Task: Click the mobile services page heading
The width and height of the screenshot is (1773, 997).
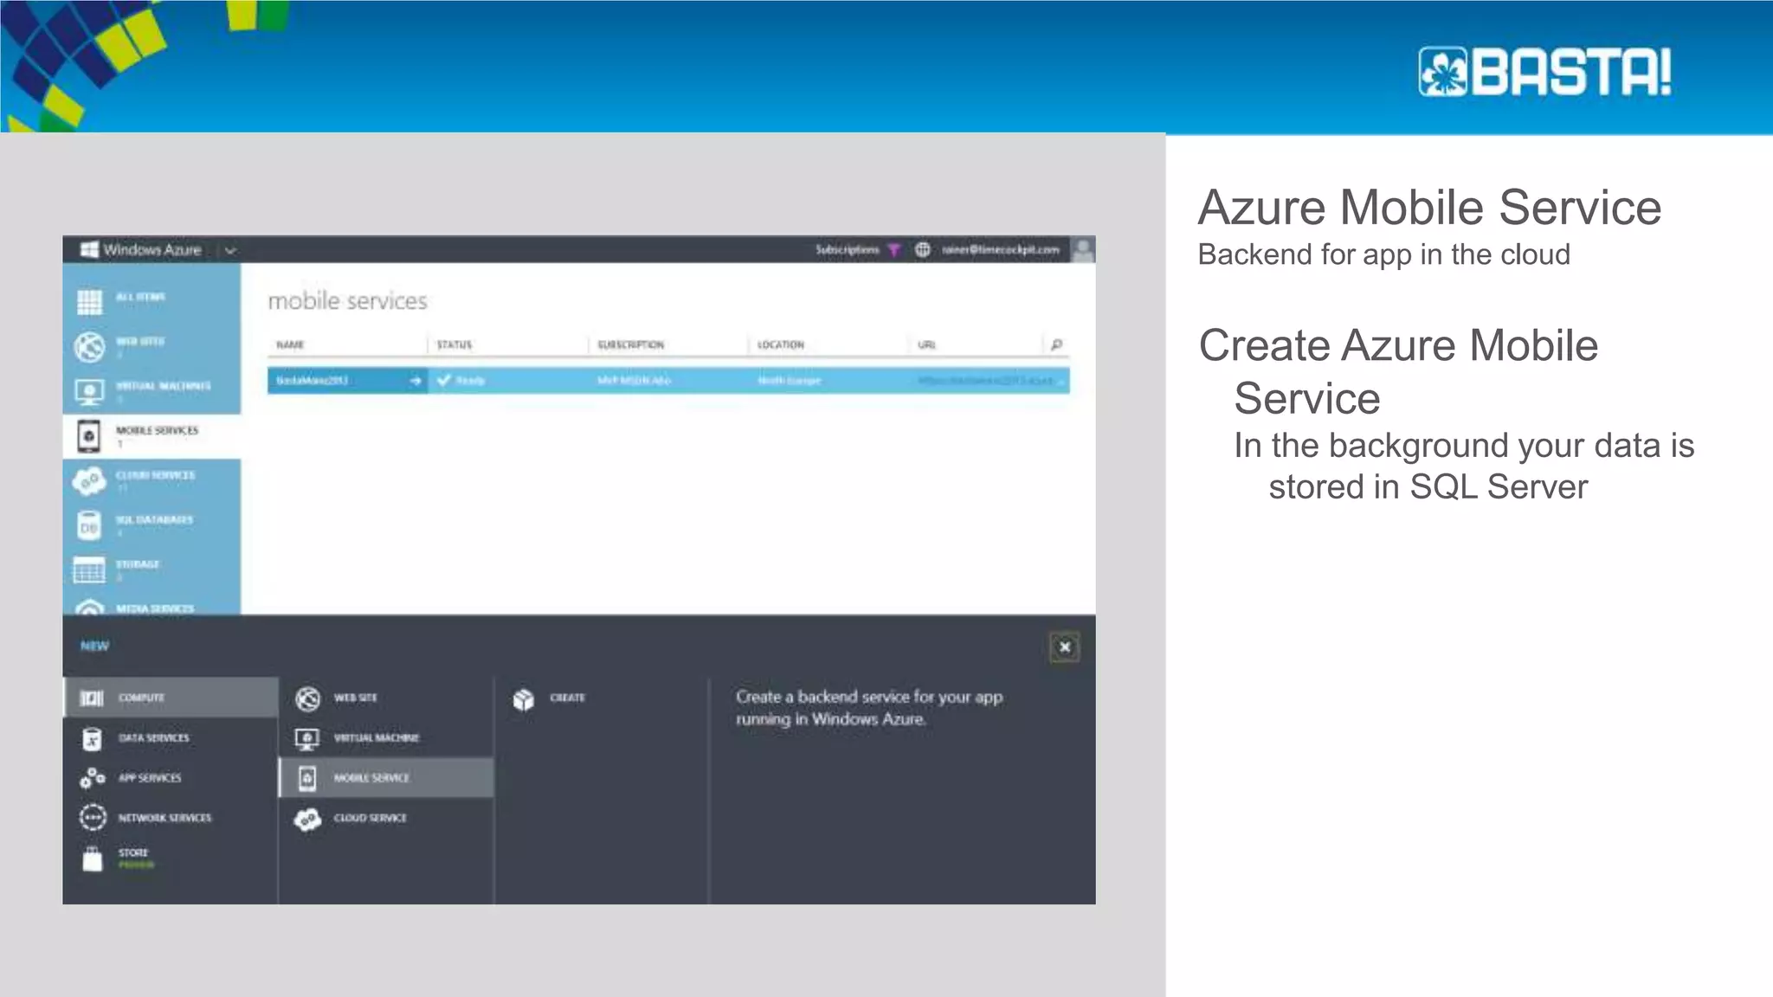Action: coord(348,301)
